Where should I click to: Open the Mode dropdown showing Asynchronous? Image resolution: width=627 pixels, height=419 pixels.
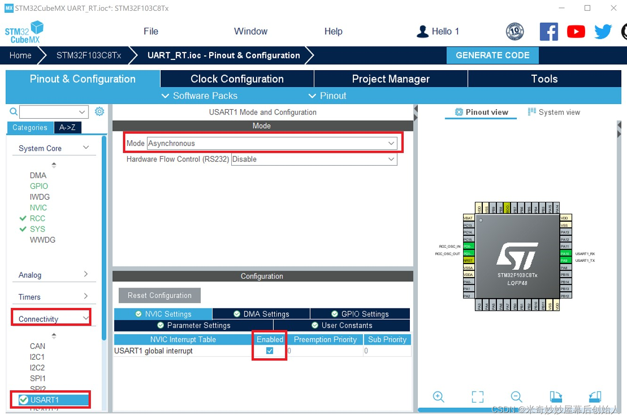272,143
